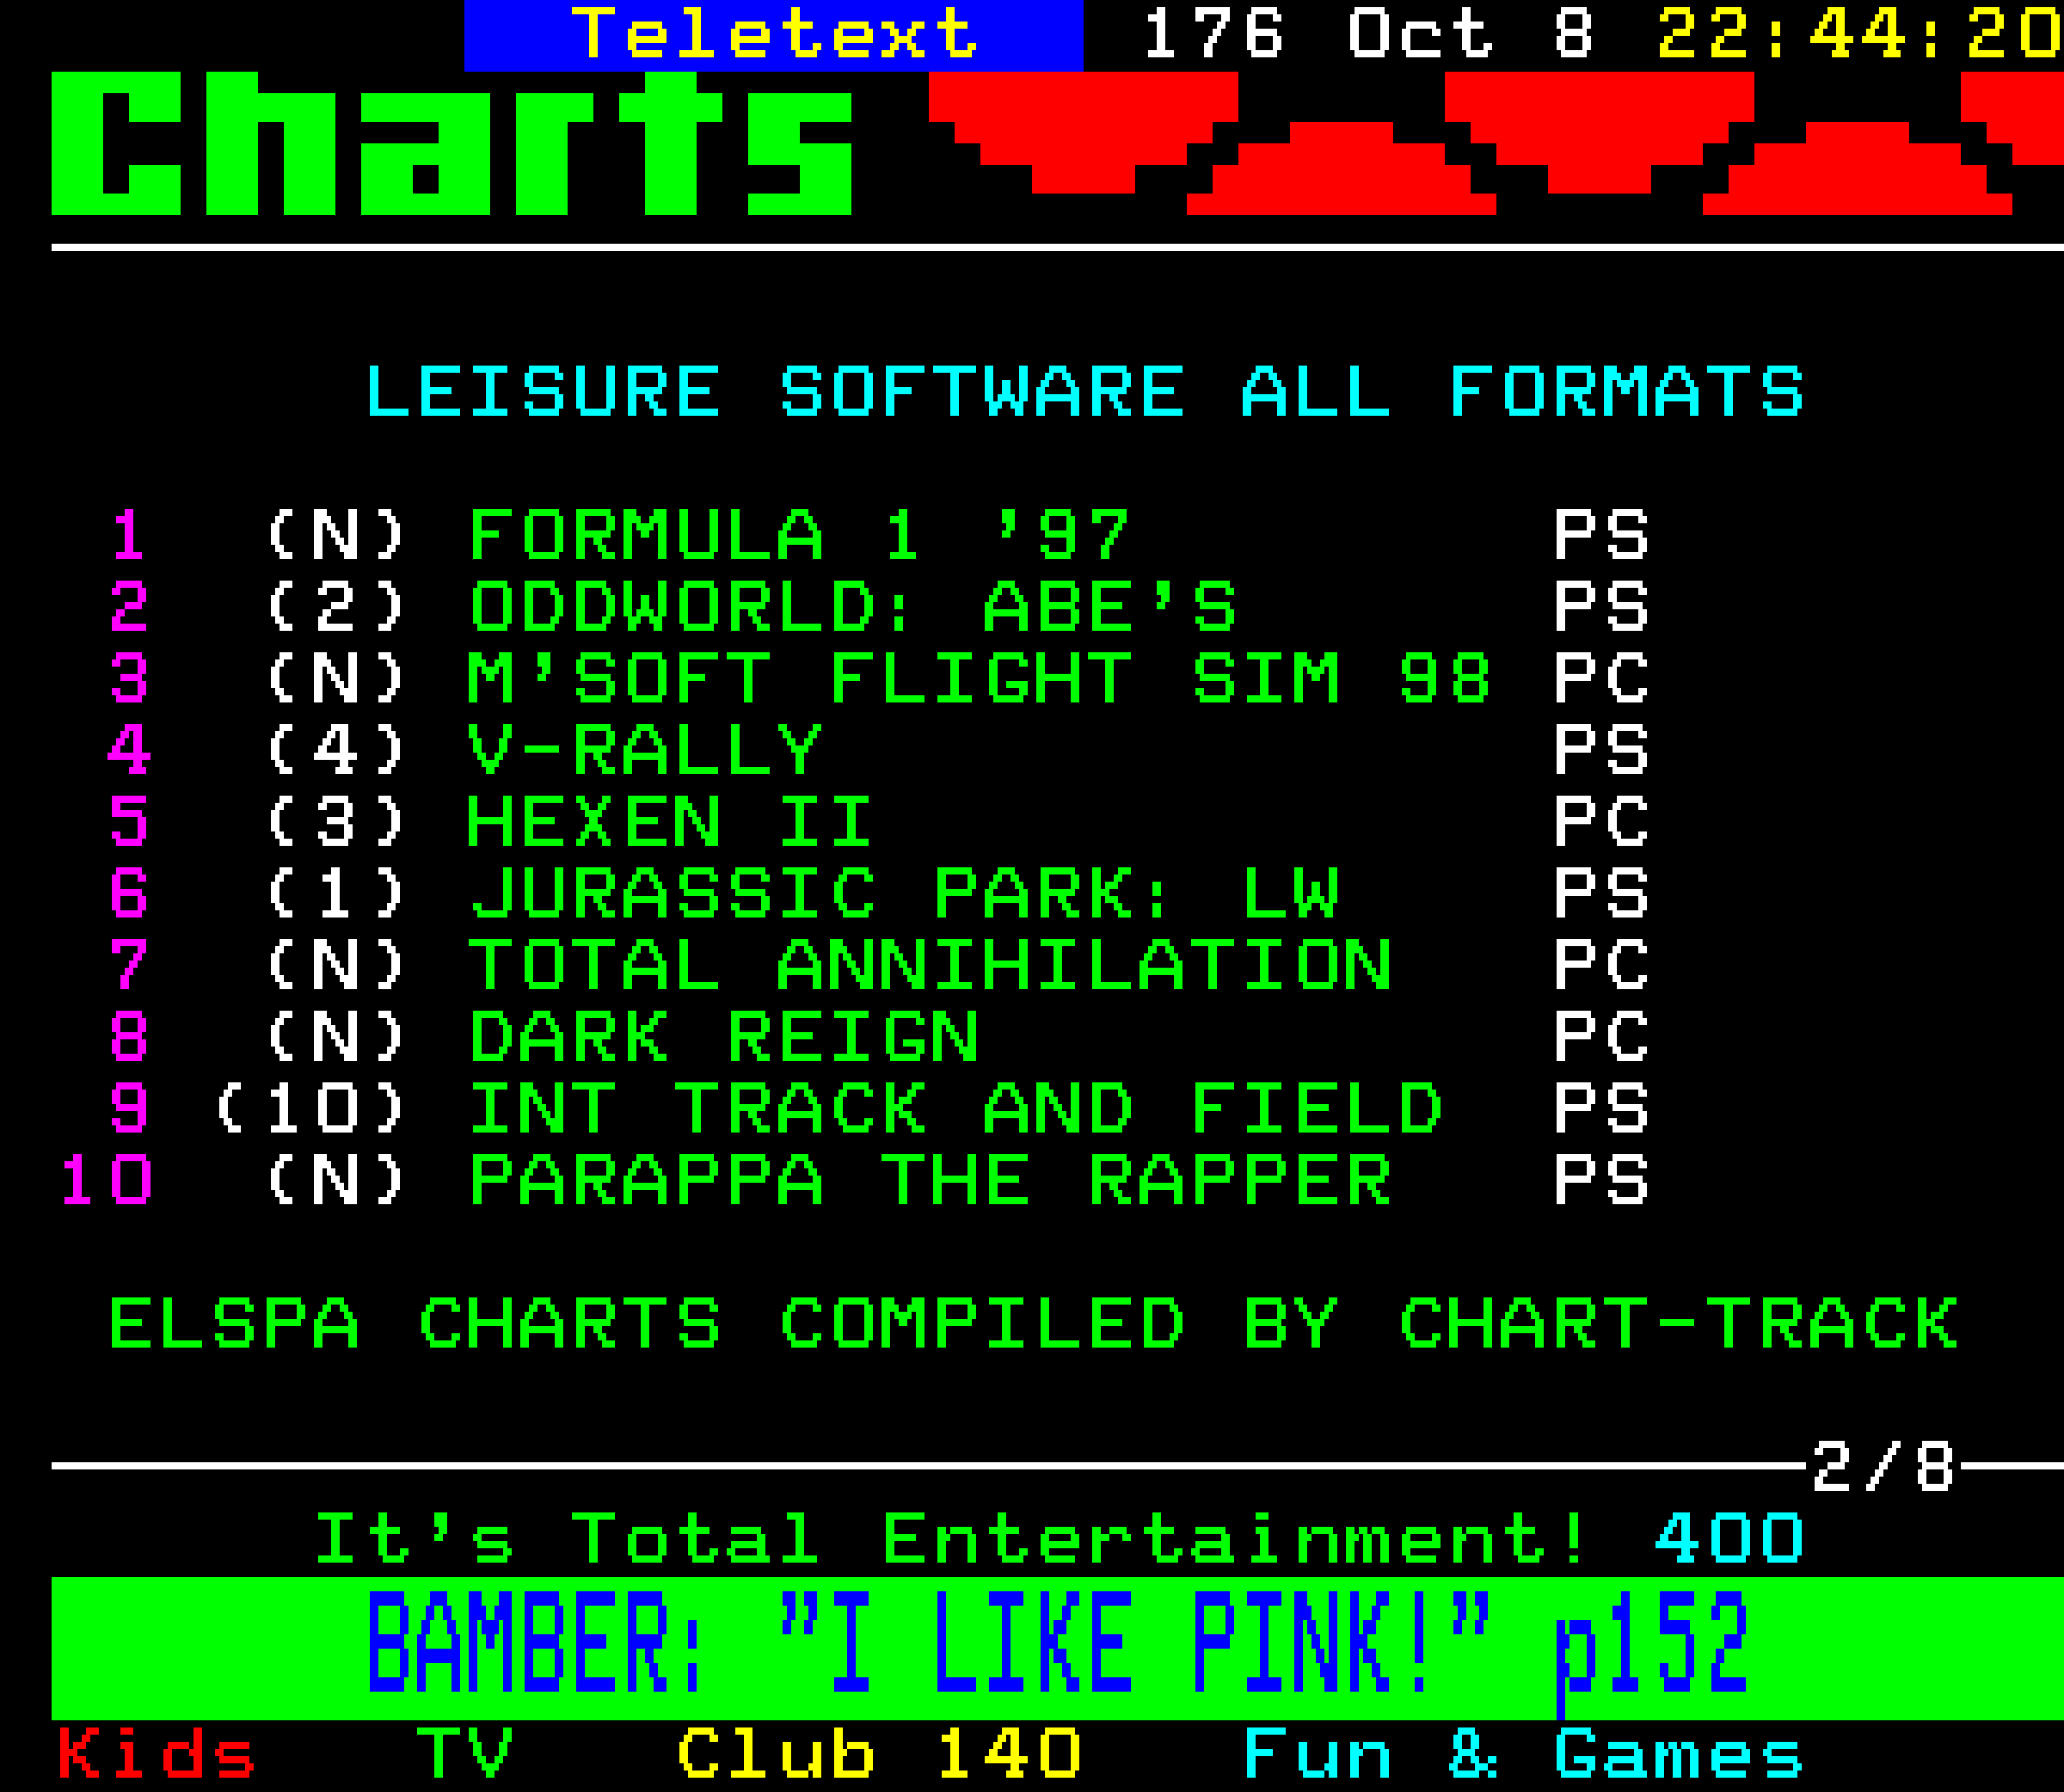Viewport: 2064px width, 1792px height.
Task: Click the (10) last week position
Action: coord(310,1108)
